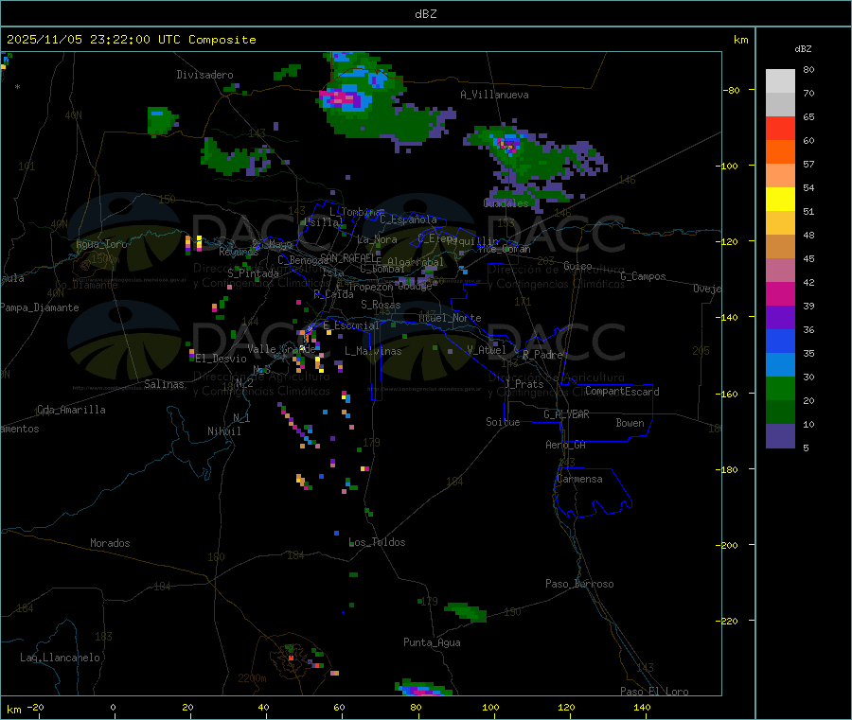Click the red 60-65 dBZ legend swatch
The height and width of the screenshot is (720, 852).
click(x=780, y=128)
